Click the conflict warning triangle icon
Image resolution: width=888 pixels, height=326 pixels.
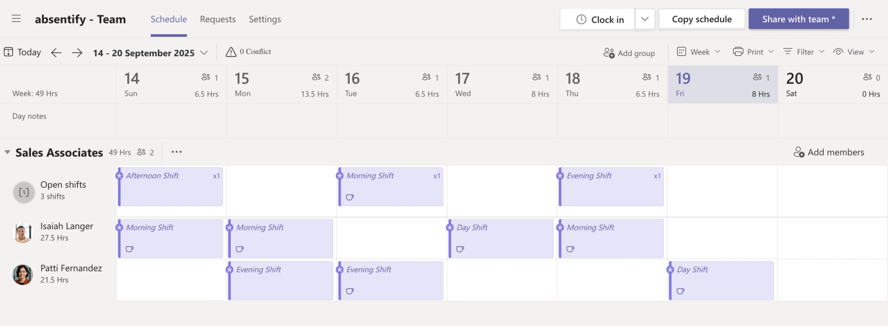[231, 52]
